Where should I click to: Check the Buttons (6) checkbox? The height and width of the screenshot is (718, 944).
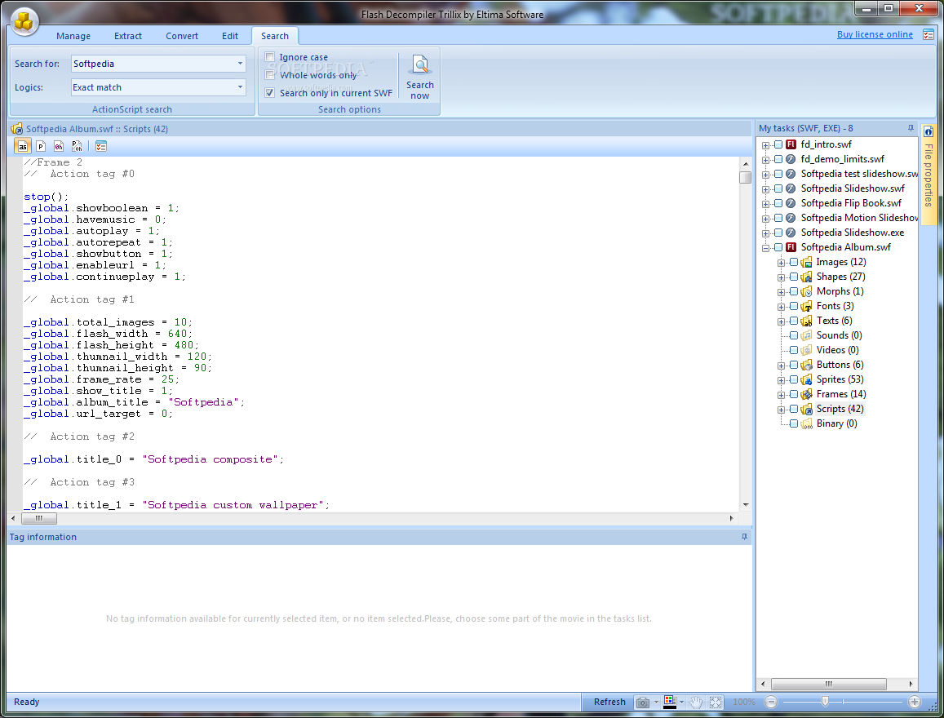(794, 365)
